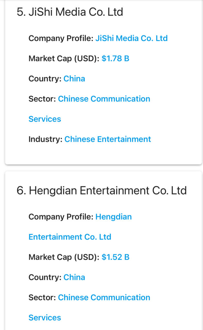Open JiShi Media's Chinese Communication Services sector link
203x330 pixels.
[104, 99]
